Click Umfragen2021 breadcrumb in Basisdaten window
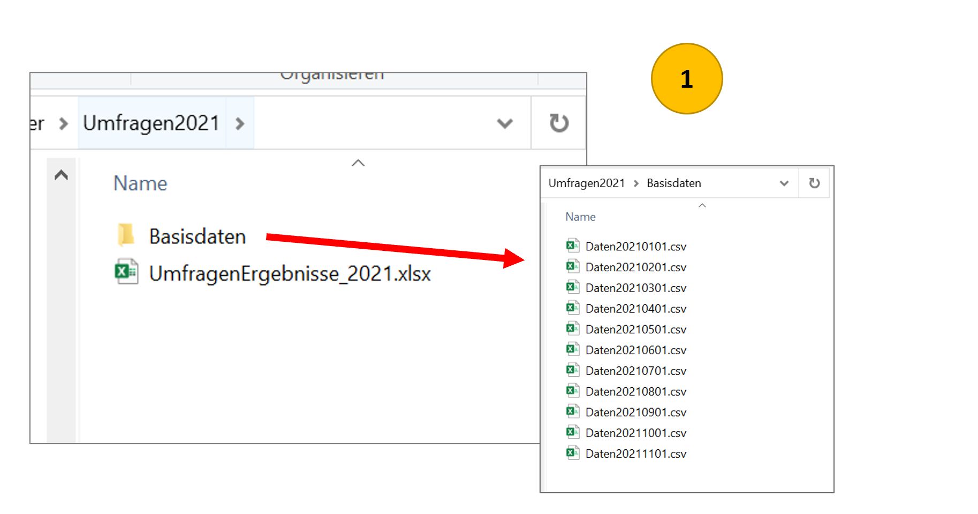This screenshot has width=978, height=514. (x=587, y=183)
